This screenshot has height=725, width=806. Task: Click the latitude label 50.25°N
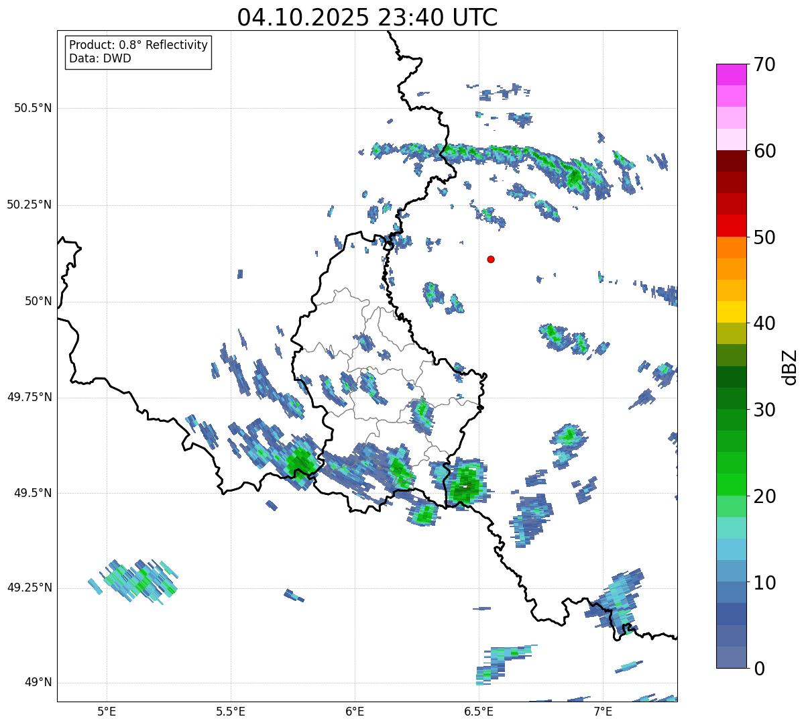(29, 205)
